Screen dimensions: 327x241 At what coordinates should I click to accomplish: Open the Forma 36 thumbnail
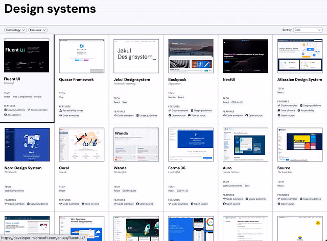(191, 145)
